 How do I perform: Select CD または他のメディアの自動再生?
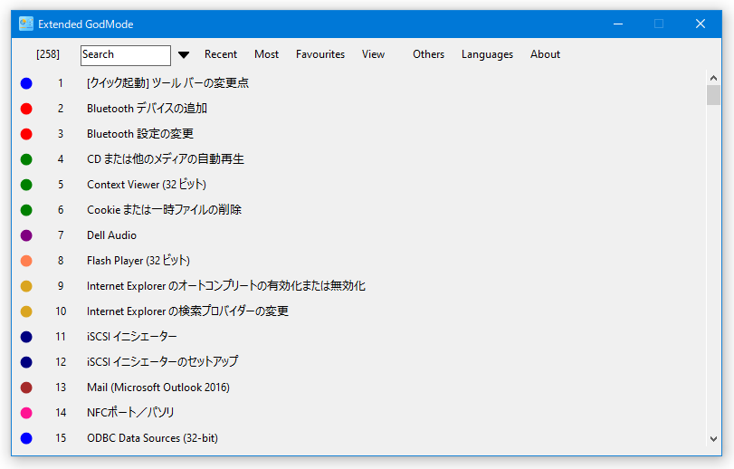click(x=166, y=159)
